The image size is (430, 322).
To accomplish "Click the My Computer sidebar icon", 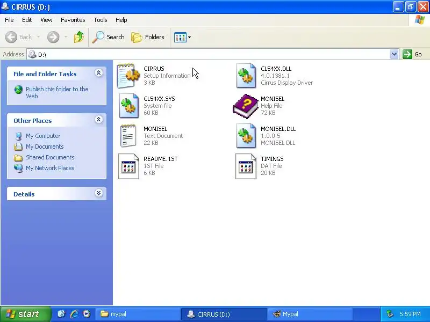I will pyautogui.click(x=18, y=136).
